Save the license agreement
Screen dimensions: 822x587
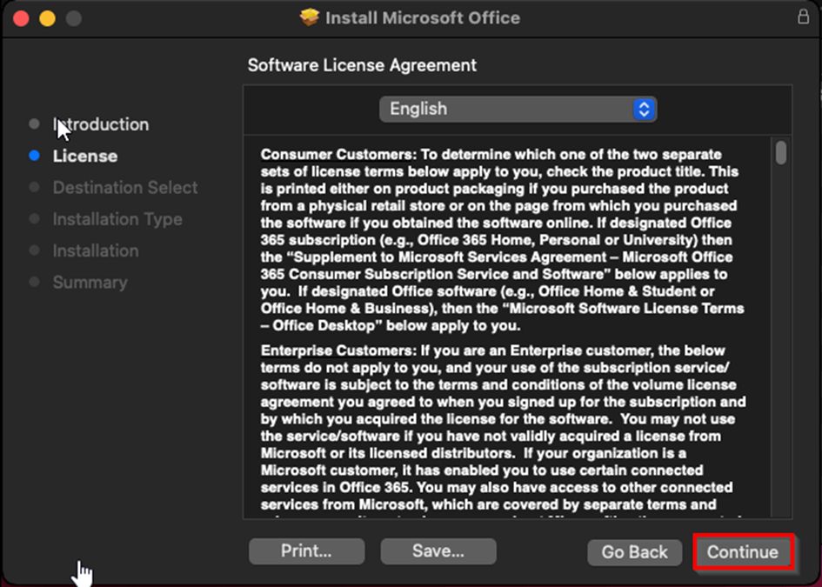click(x=438, y=550)
